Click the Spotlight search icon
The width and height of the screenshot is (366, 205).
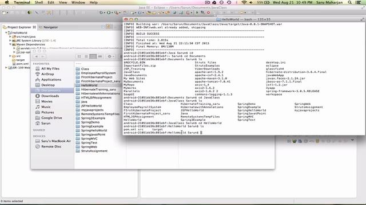pos(349,2)
